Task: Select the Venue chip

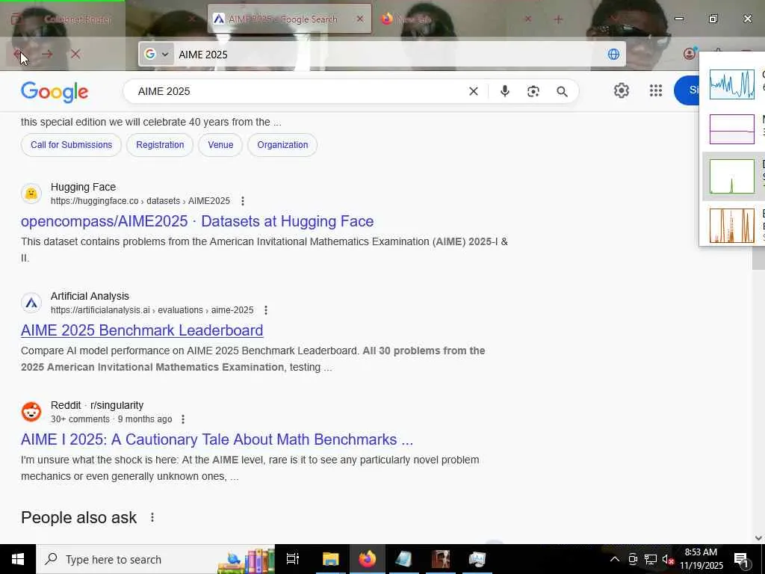Action: click(x=220, y=145)
